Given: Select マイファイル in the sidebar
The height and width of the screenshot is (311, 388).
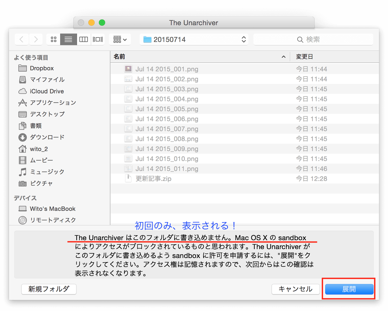Looking at the screenshot, I should pyautogui.click(x=47, y=80).
